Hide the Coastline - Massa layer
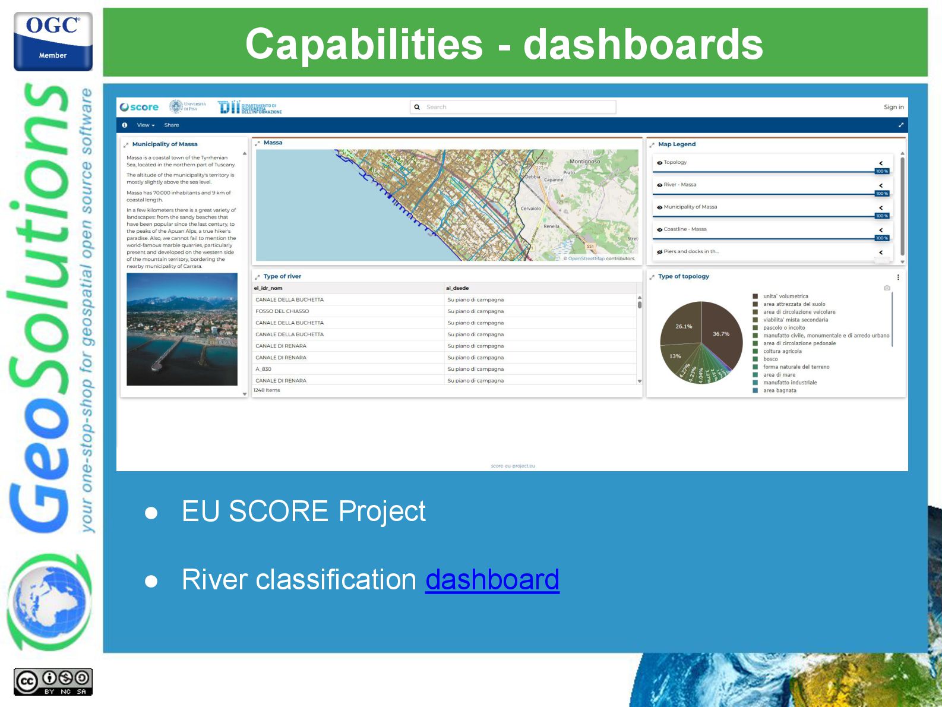This screenshot has height=707, width=942. coord(659,230)
